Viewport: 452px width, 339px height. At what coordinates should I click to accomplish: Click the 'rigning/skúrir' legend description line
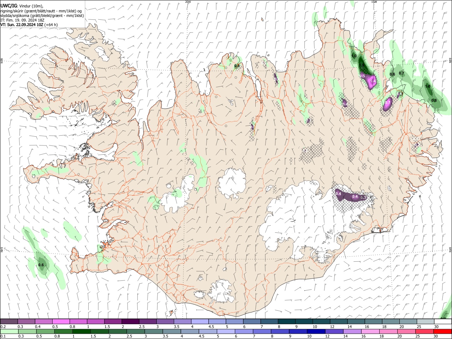pyautogui.click(x=41, y=11)
